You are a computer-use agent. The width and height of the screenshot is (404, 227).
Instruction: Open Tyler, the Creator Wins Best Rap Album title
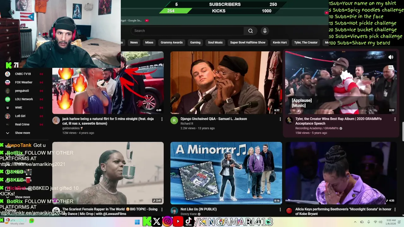(338, 121)
